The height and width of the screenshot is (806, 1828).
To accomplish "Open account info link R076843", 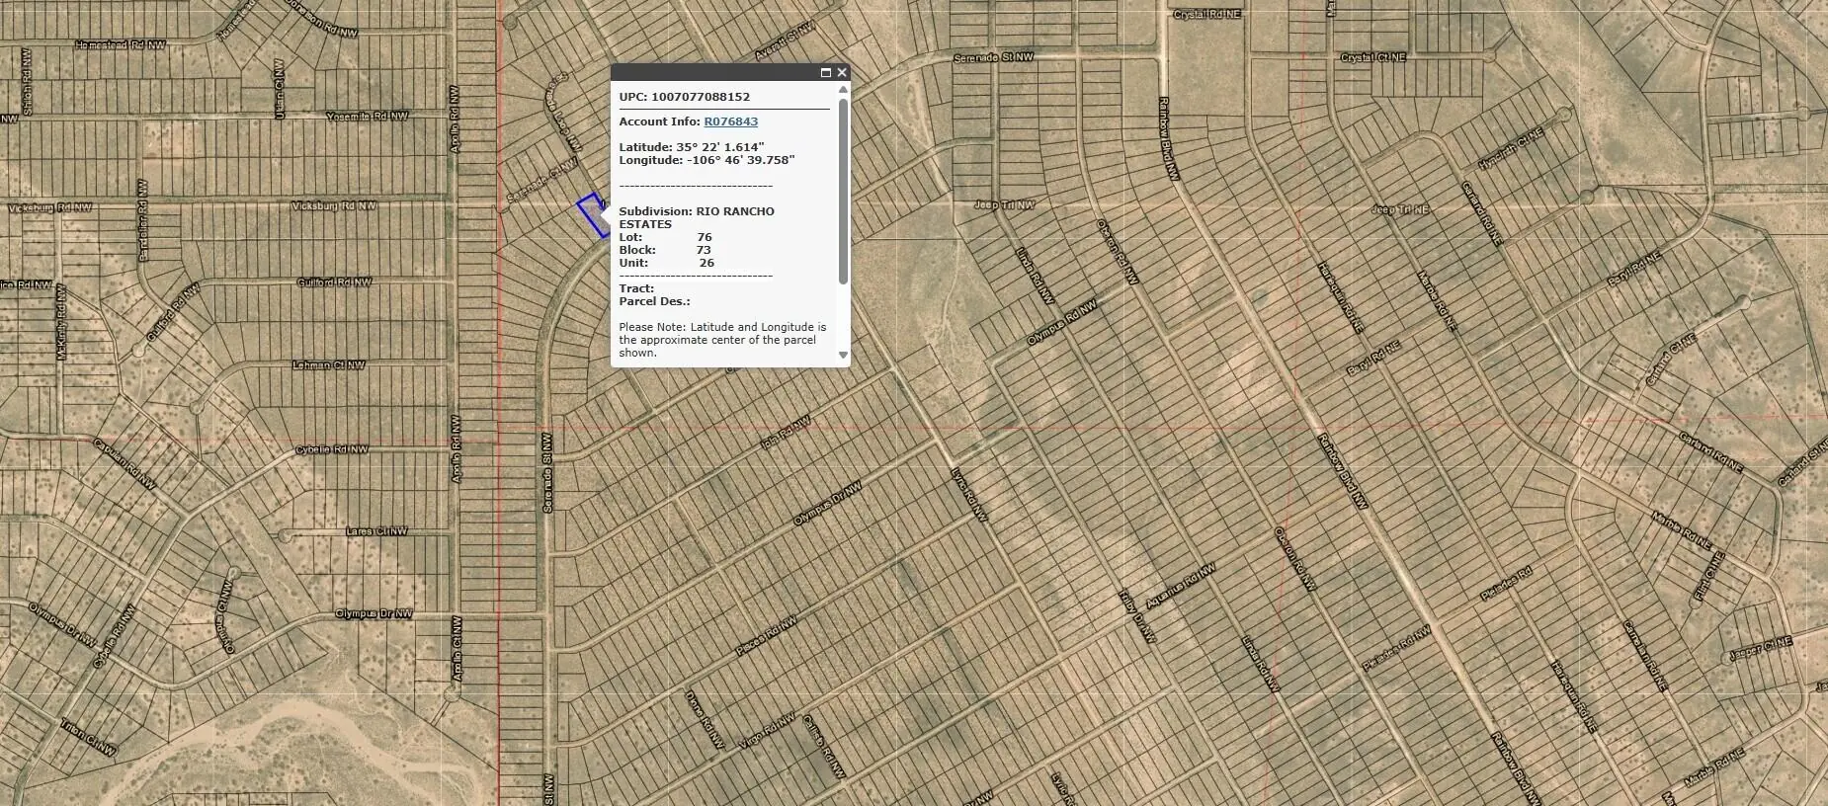I will click(x=731, y=121).
